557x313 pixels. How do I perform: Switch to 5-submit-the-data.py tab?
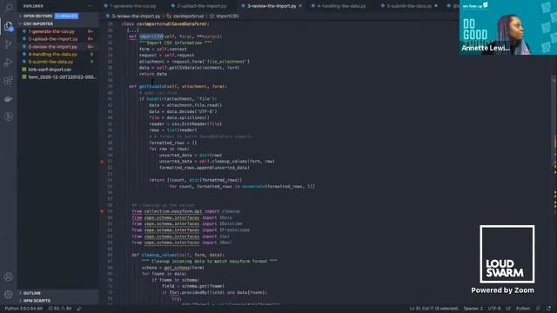[x=408, y=6]
